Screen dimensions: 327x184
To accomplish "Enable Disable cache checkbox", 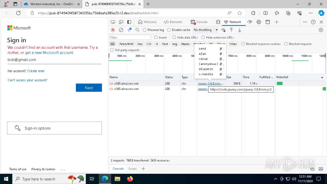I will (x=169, y=30).
